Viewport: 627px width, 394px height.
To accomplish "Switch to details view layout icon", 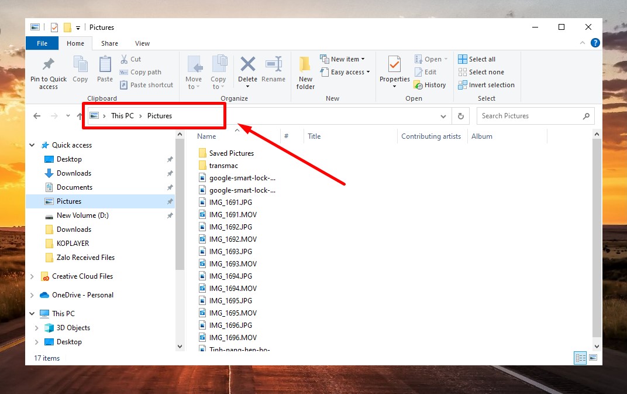I will (x=580, y=358).
